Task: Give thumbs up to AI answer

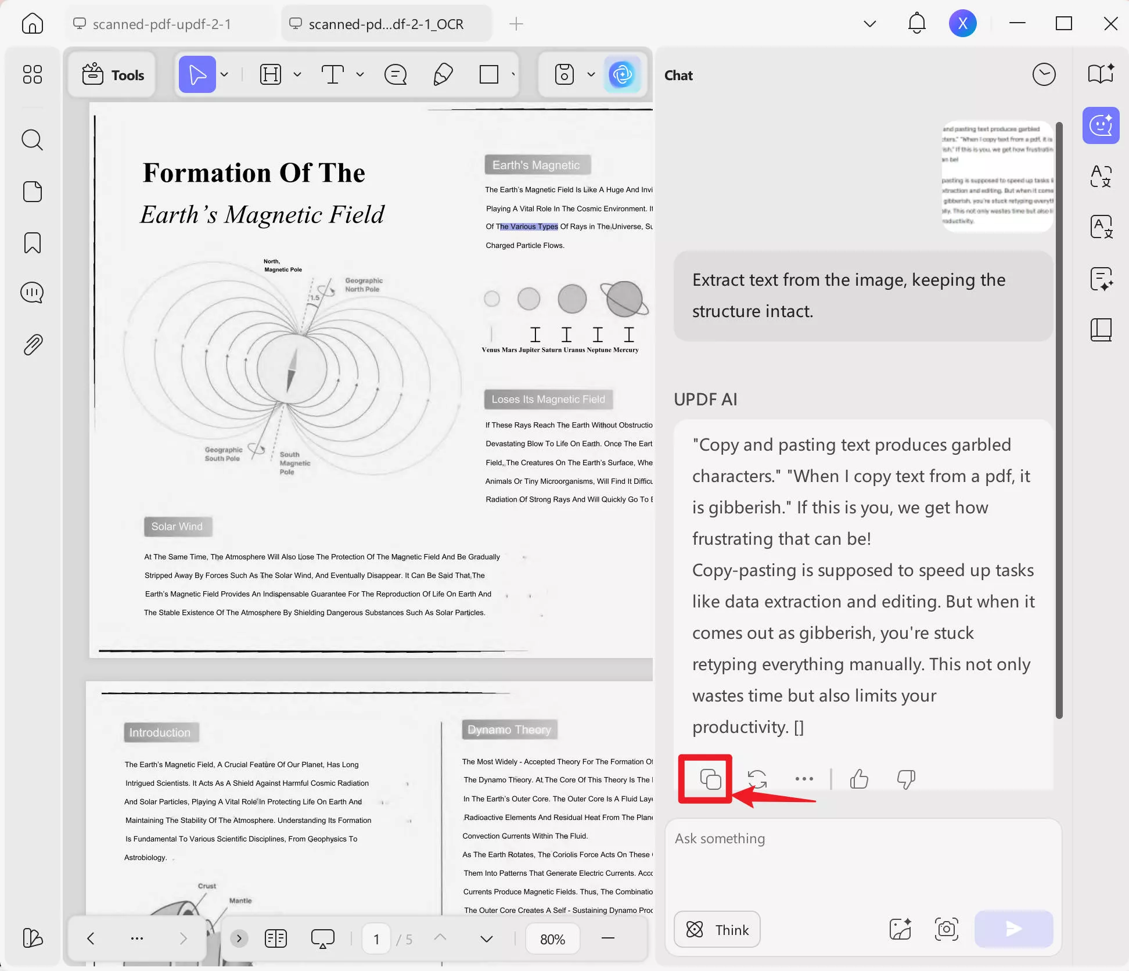Action: tap(858, 779)
